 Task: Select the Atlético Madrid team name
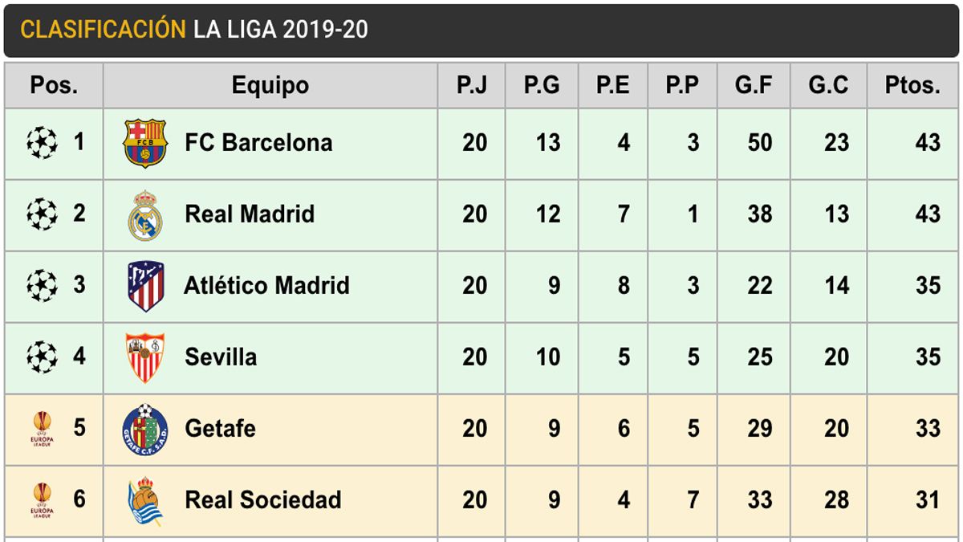tap(266, 286)
